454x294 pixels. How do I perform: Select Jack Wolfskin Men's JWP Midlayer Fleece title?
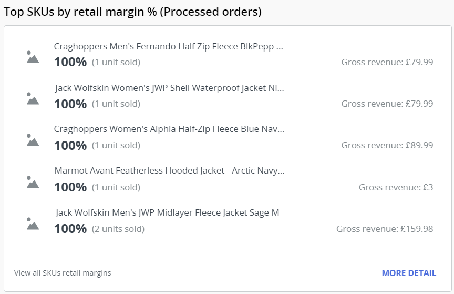pyautogui.click(x=167, y=212)
